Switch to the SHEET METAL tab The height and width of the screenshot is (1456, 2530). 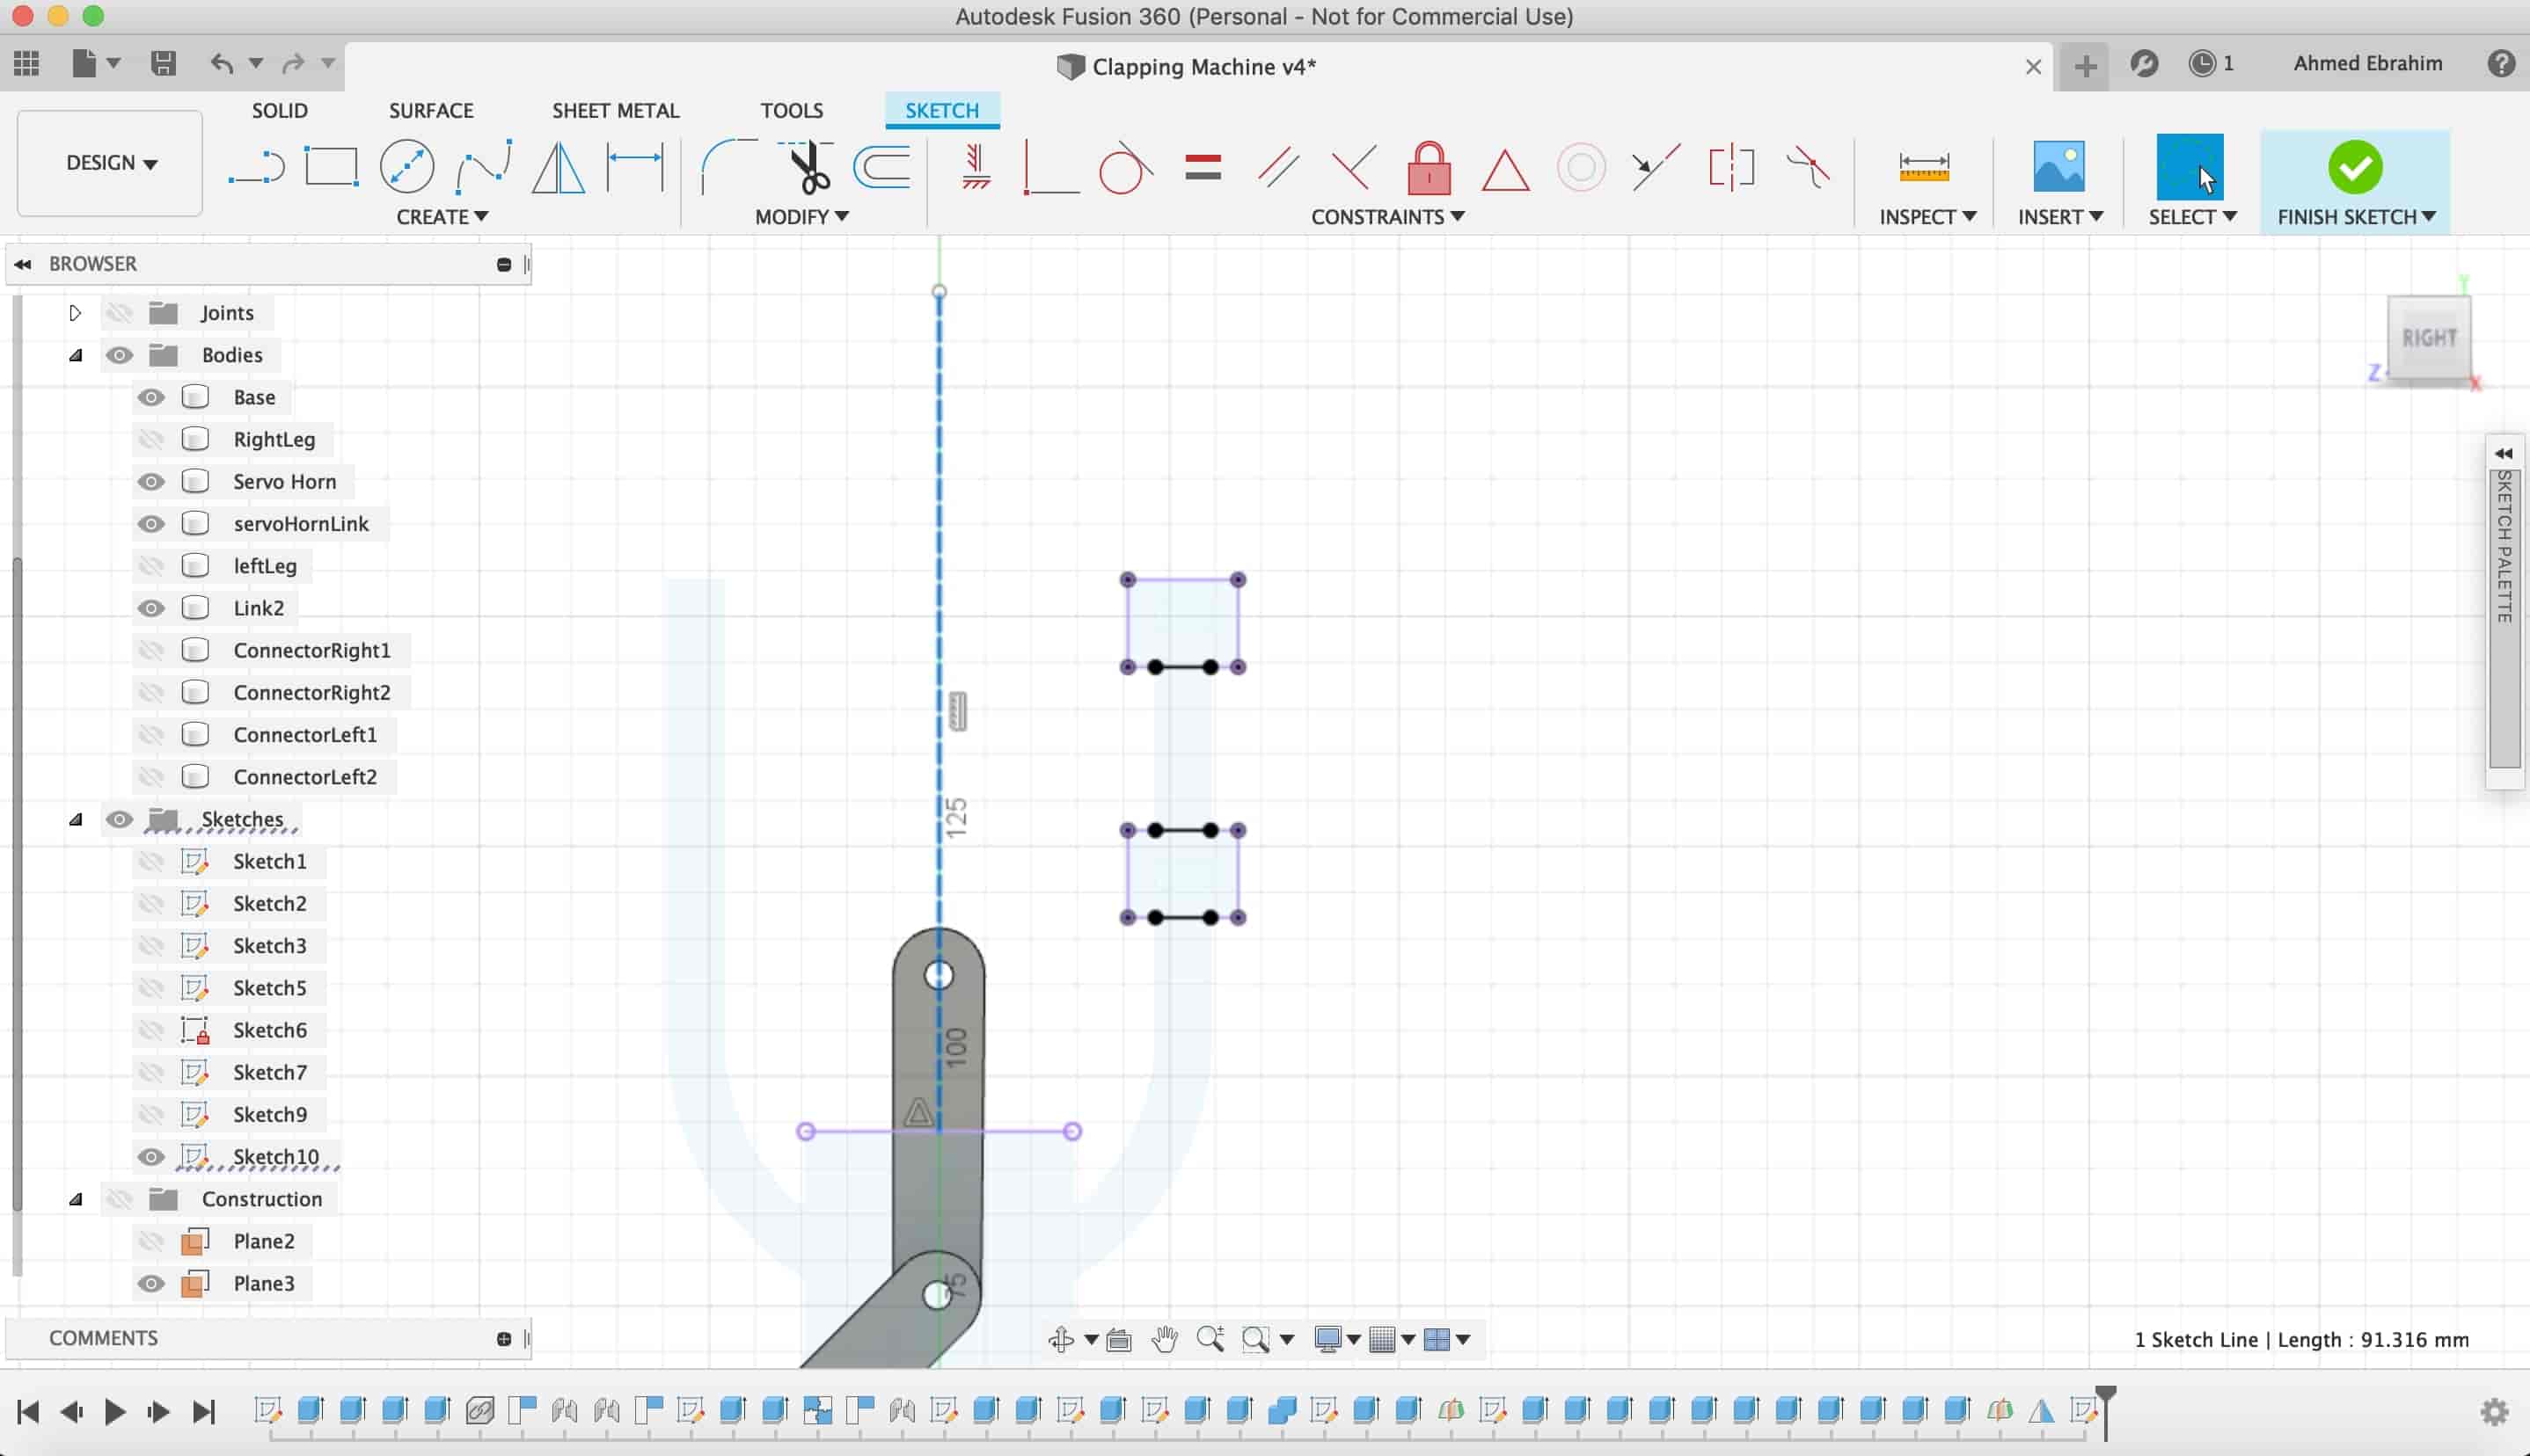pos(615,110)
